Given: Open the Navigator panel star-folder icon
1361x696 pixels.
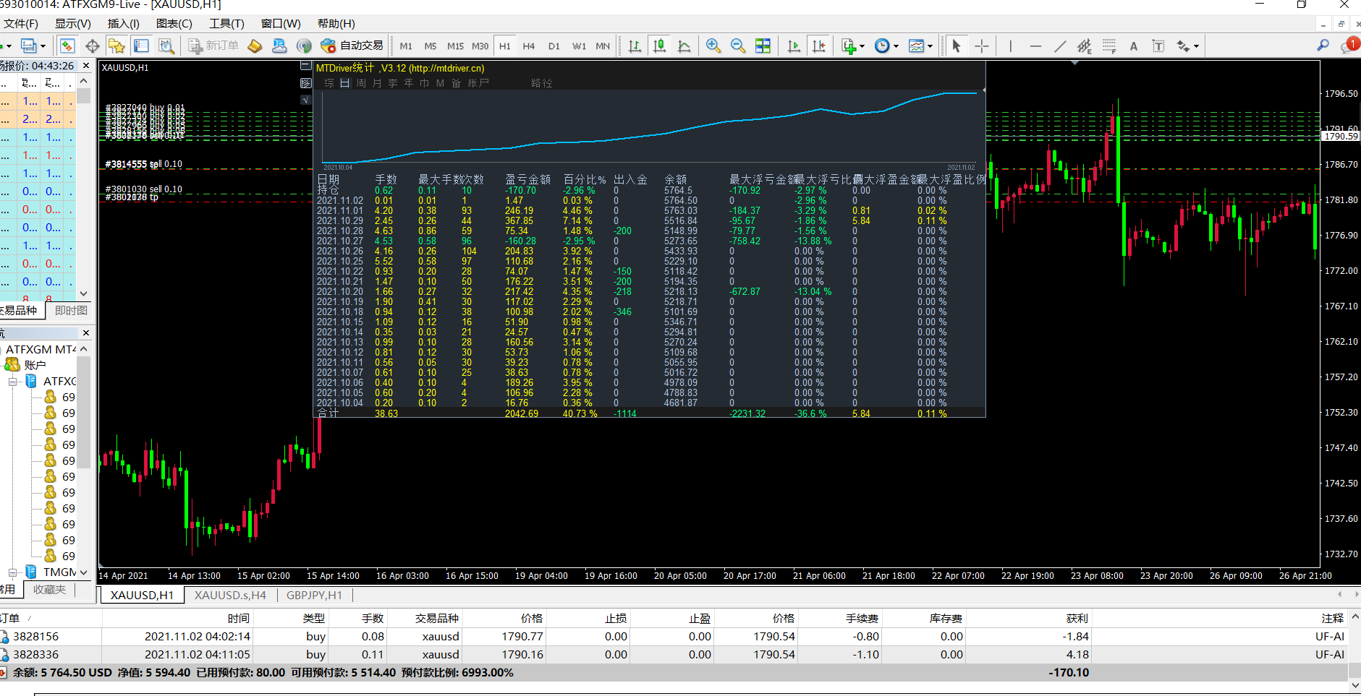Looking at the screenshot, I should [x=116, y=46].
